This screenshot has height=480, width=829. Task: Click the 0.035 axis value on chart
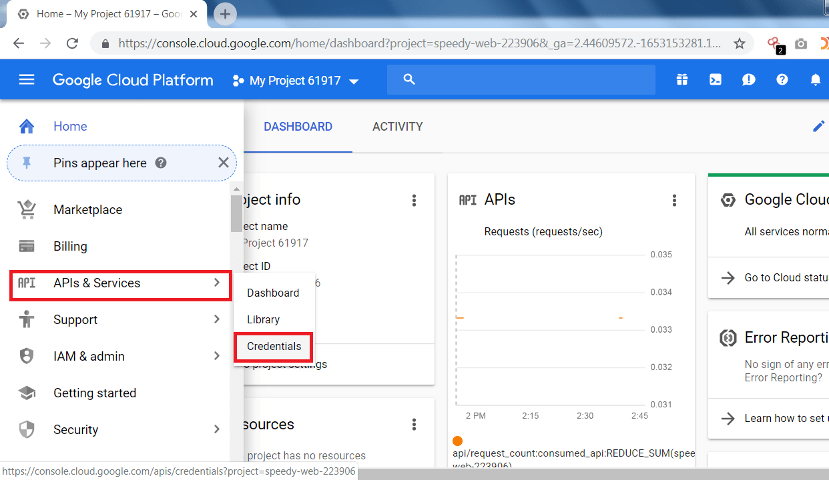coord(661,255)
